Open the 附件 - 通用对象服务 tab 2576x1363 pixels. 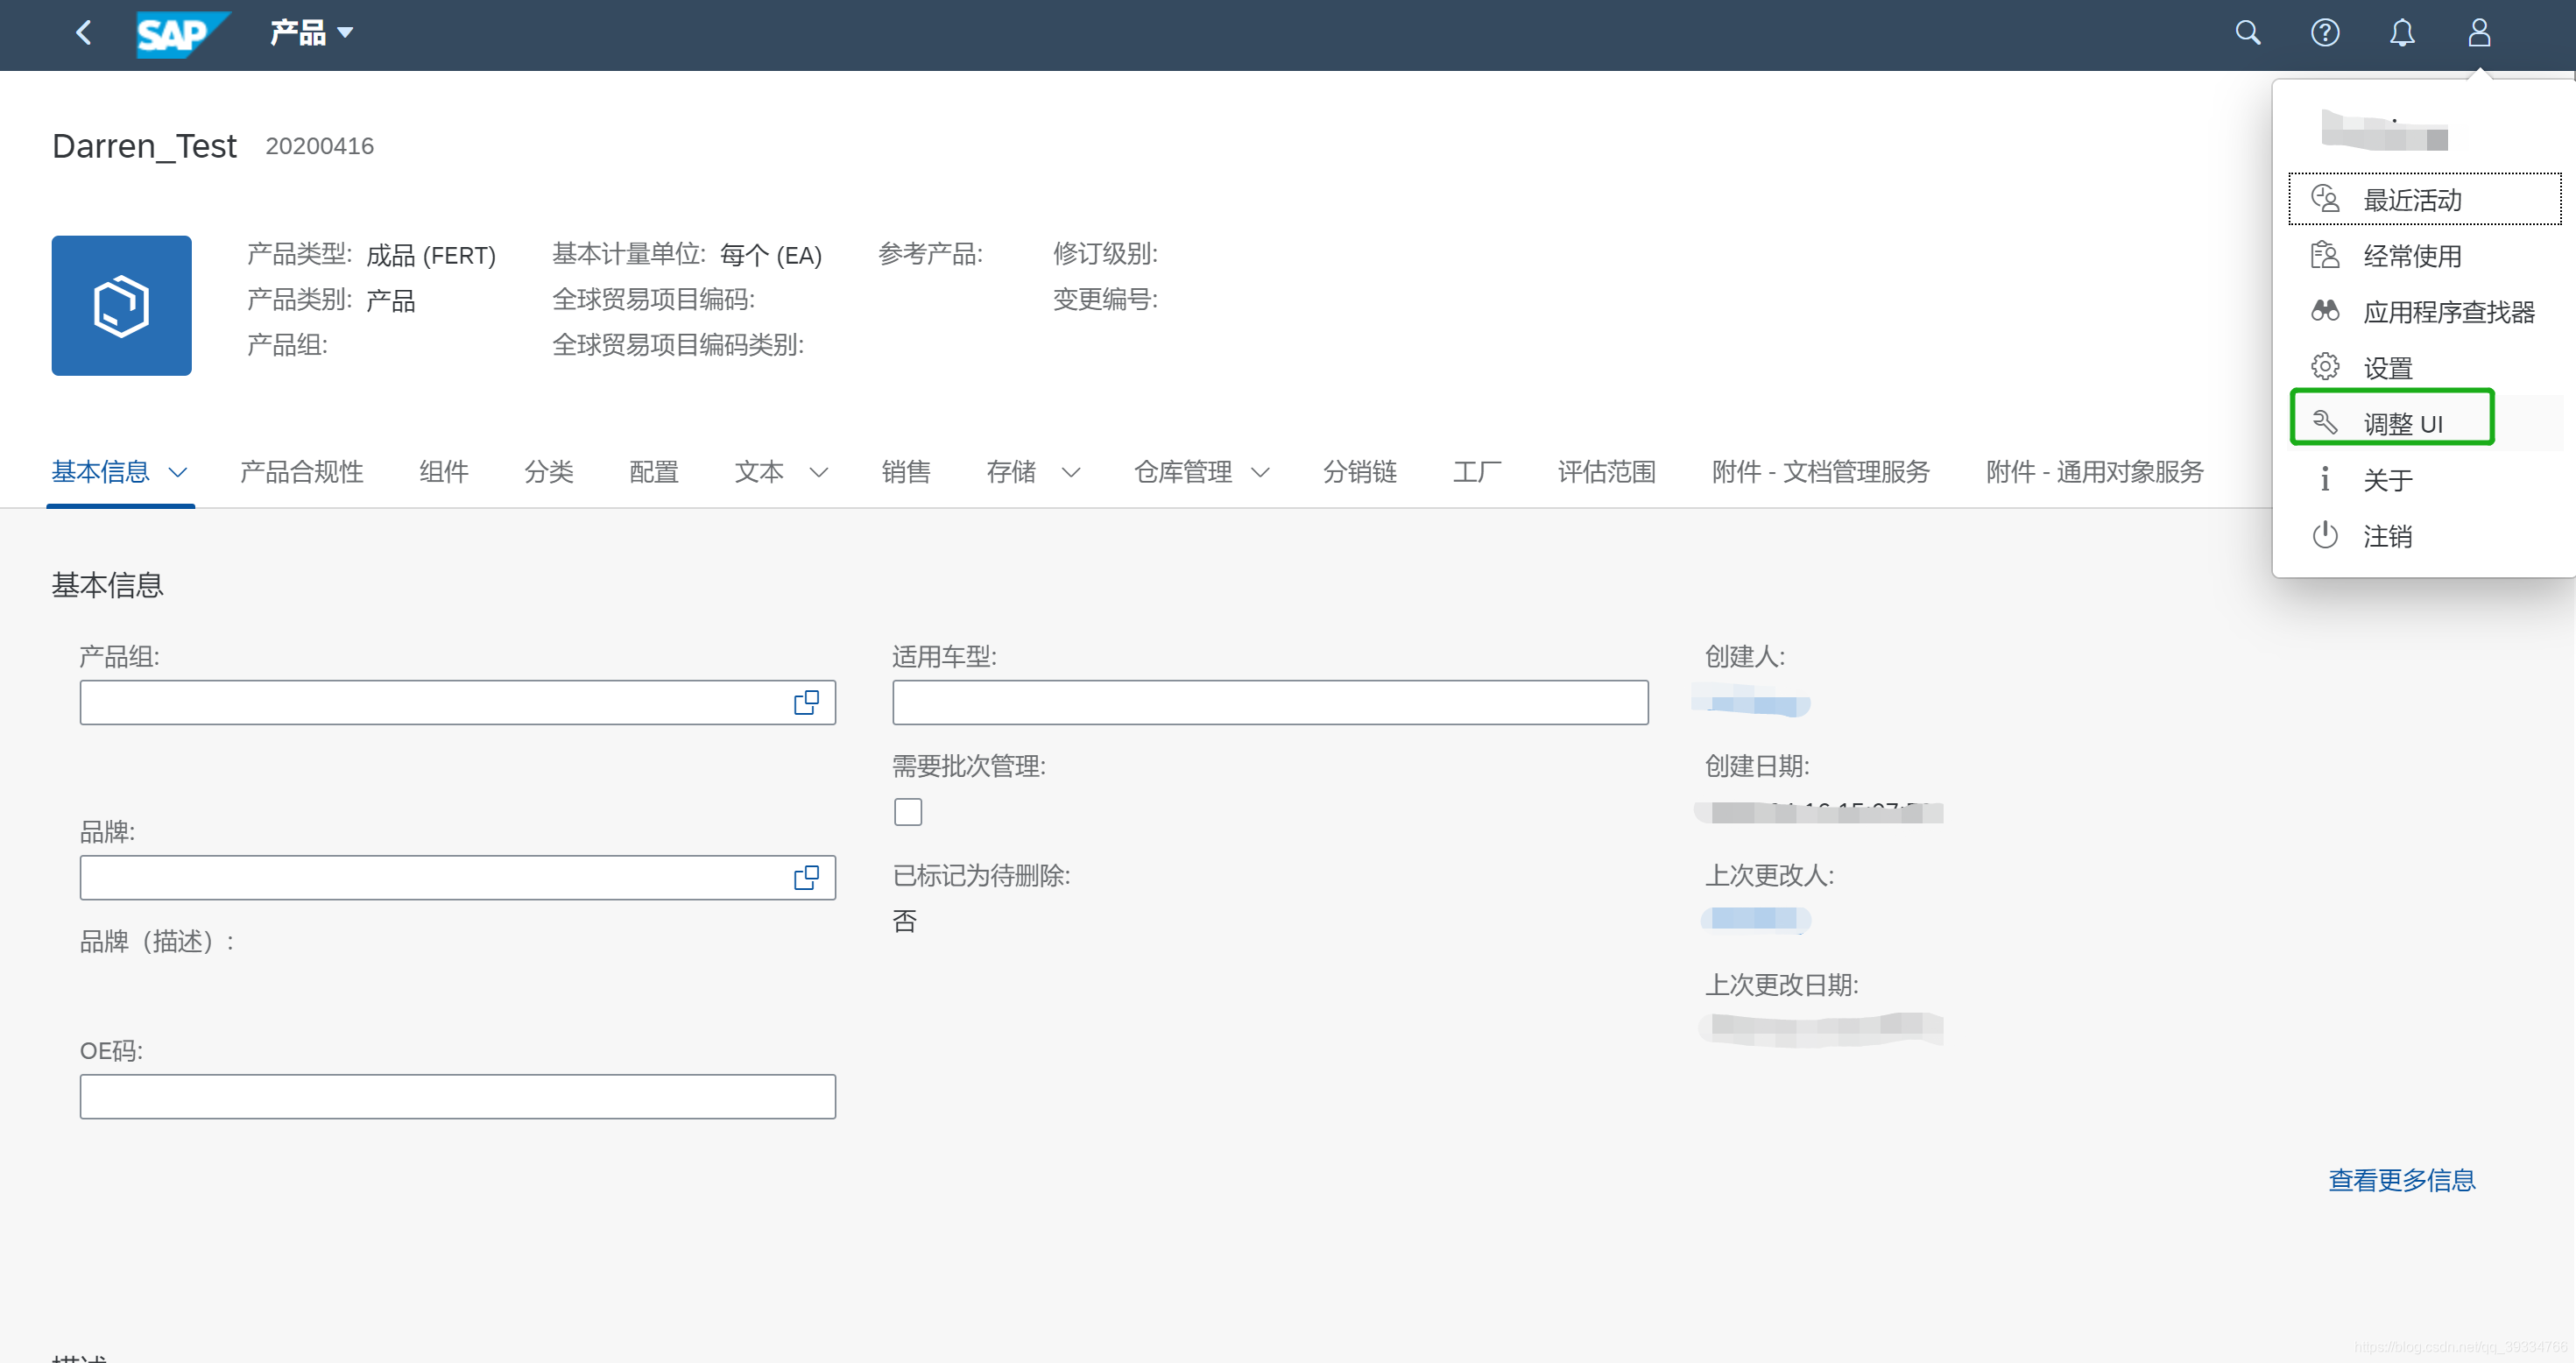(2094, 472)
